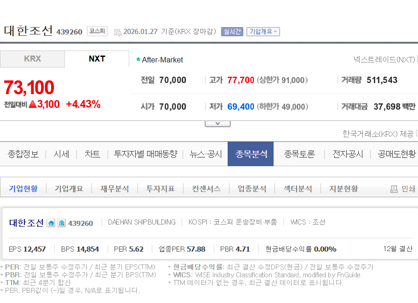
Task: Open the 지분현황 sub-tab
Action: click(x=343, y=189)
